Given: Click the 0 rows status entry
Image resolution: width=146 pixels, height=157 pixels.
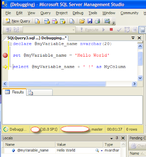Looking at the screenshot, I should (x=132, y=129).
